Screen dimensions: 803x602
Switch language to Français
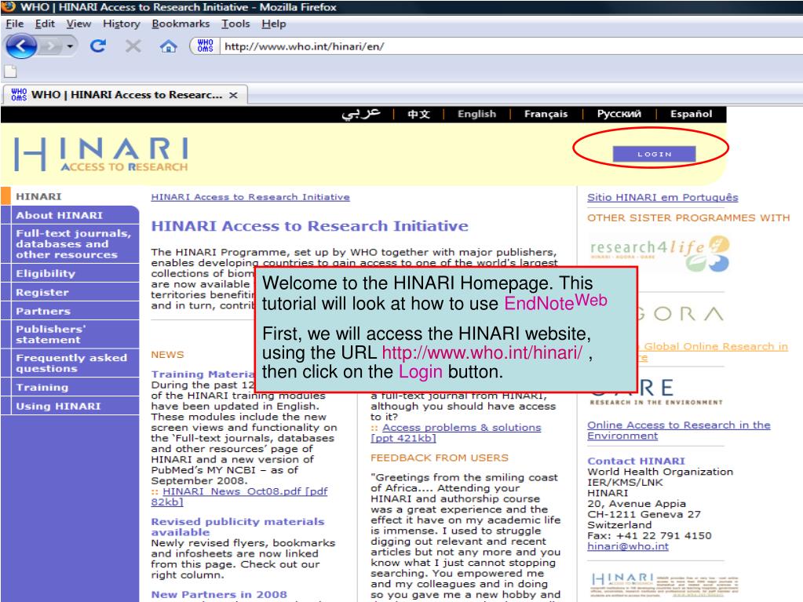click(x=546, y=114)
